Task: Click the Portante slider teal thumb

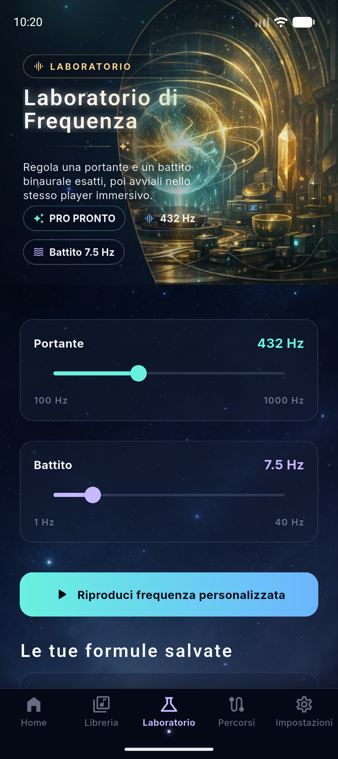Action: click(x=138, y=373)
